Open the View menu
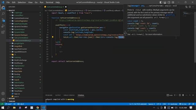The height and width of the screenshot is (110, 196). [30, 2]
